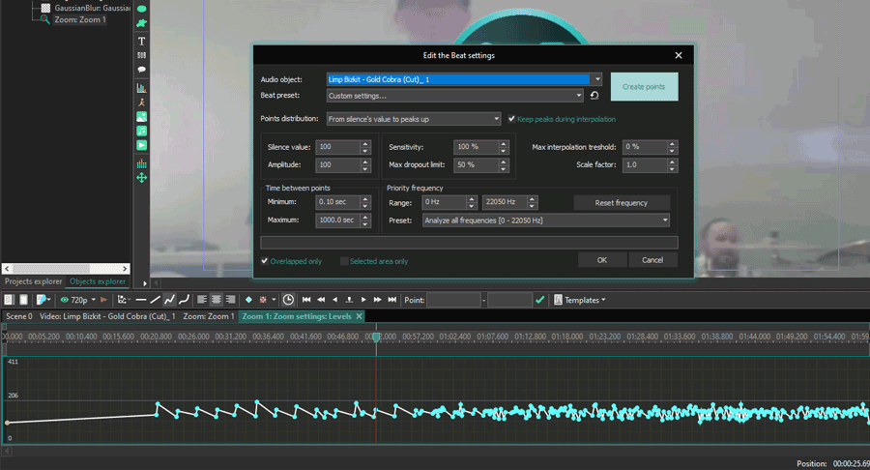This screenshot has width=870, height=470.
Task: Open the Video: Limp Bizkit - Gold Cobra tab
Action: click(107, 316)
